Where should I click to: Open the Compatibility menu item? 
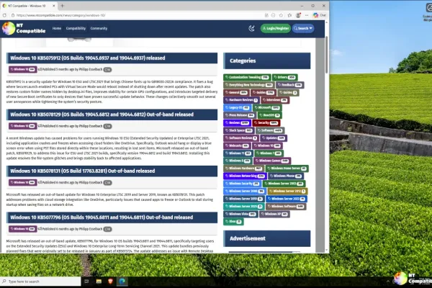point(76,28)
